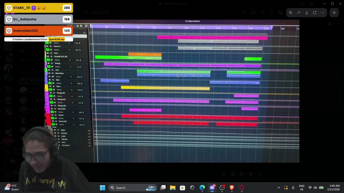Close the image viewer
Viewport: 344px width, 193px height.
pyautogui.click(x=334, y=13)
